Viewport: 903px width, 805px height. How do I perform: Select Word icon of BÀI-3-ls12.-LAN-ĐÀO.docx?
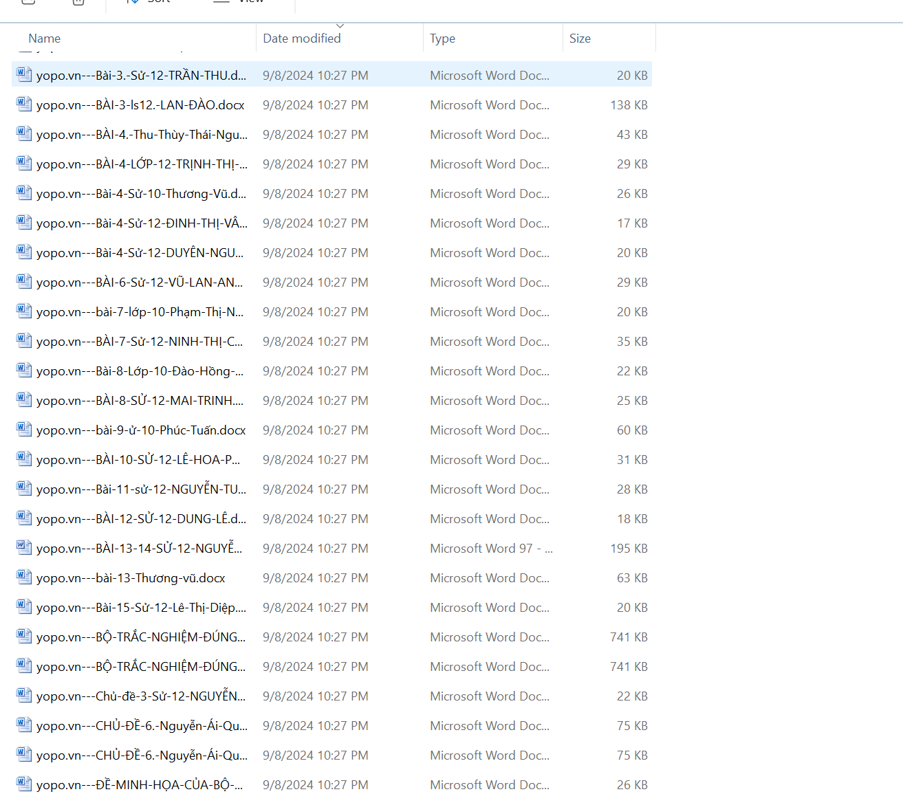[x=24, y=104]
